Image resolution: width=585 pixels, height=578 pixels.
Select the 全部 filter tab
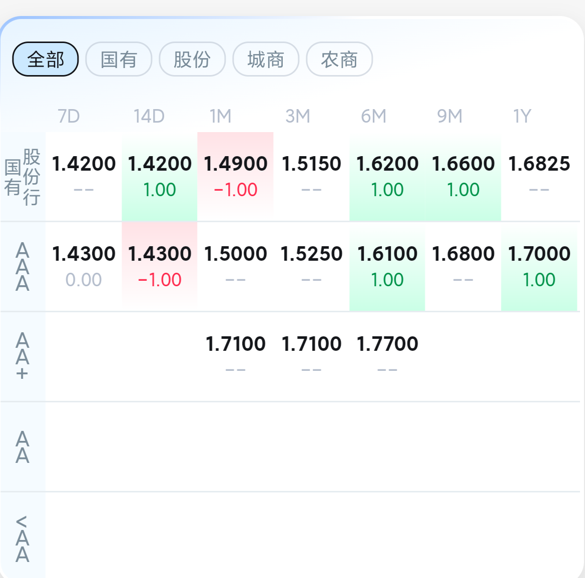tap(46, 60)
